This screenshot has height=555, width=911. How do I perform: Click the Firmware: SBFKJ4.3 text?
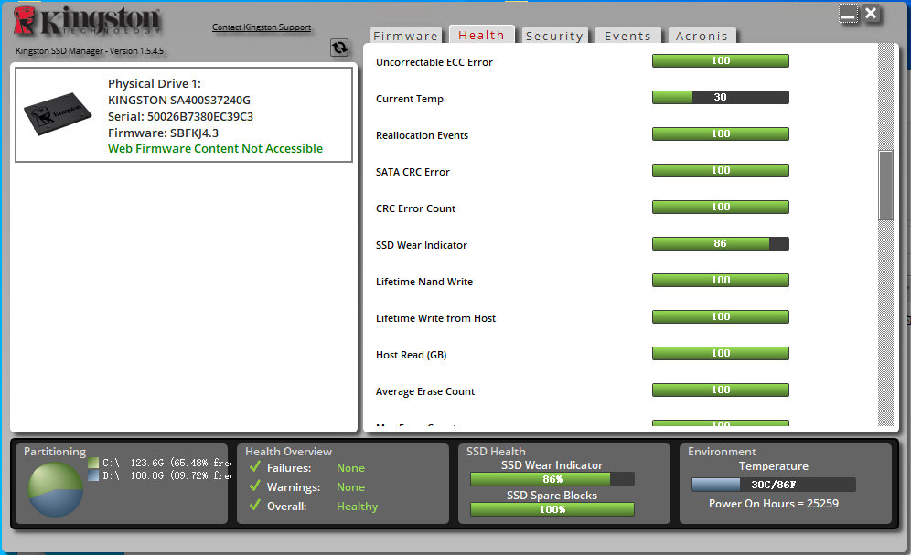coord(163,133)
